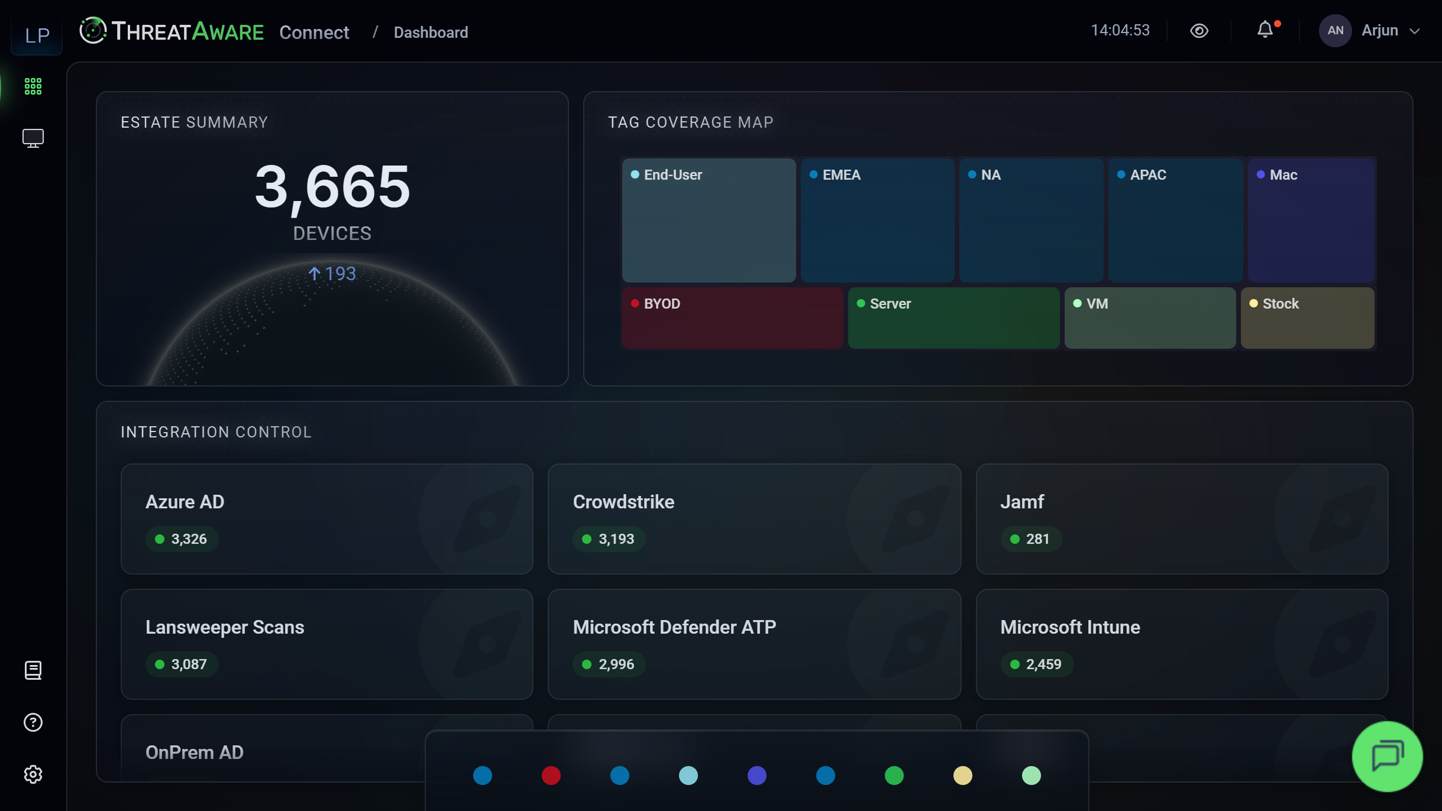
Task: Click the purple dot in bottom legend
Action: pyautogui.click(x=756, y=776)
